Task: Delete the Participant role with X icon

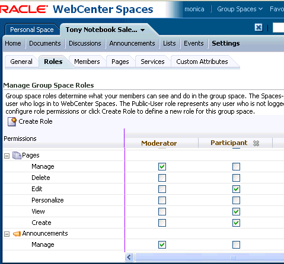Action: tap(256, 143)
